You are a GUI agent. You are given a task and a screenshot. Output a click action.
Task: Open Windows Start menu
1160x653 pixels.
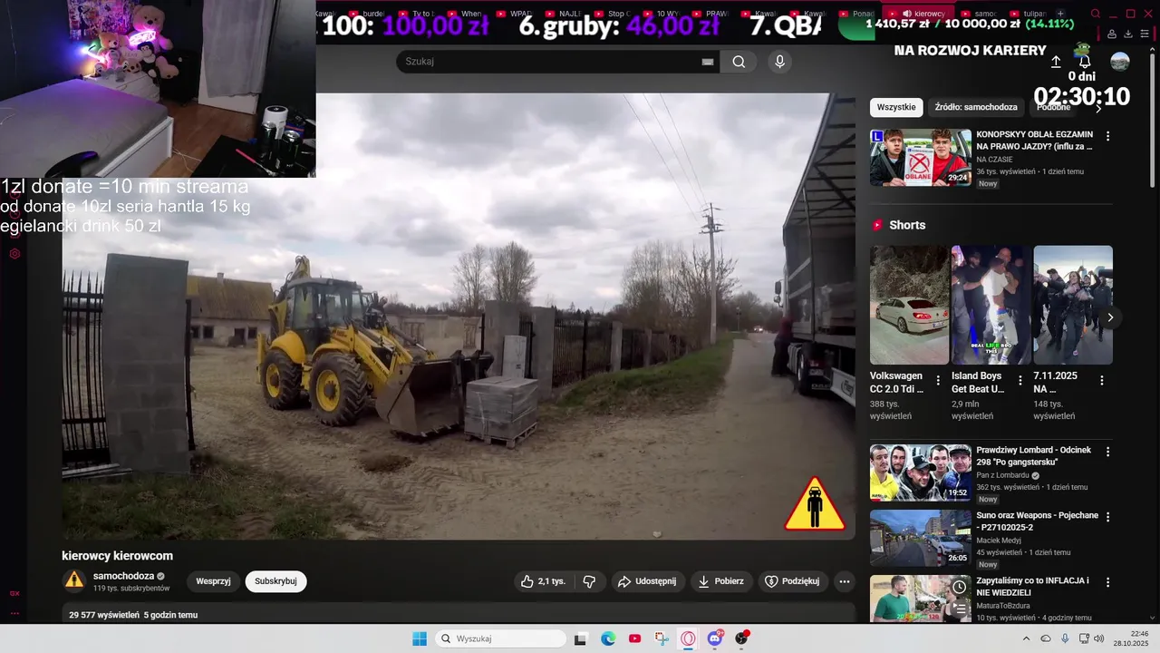(420, 638)
